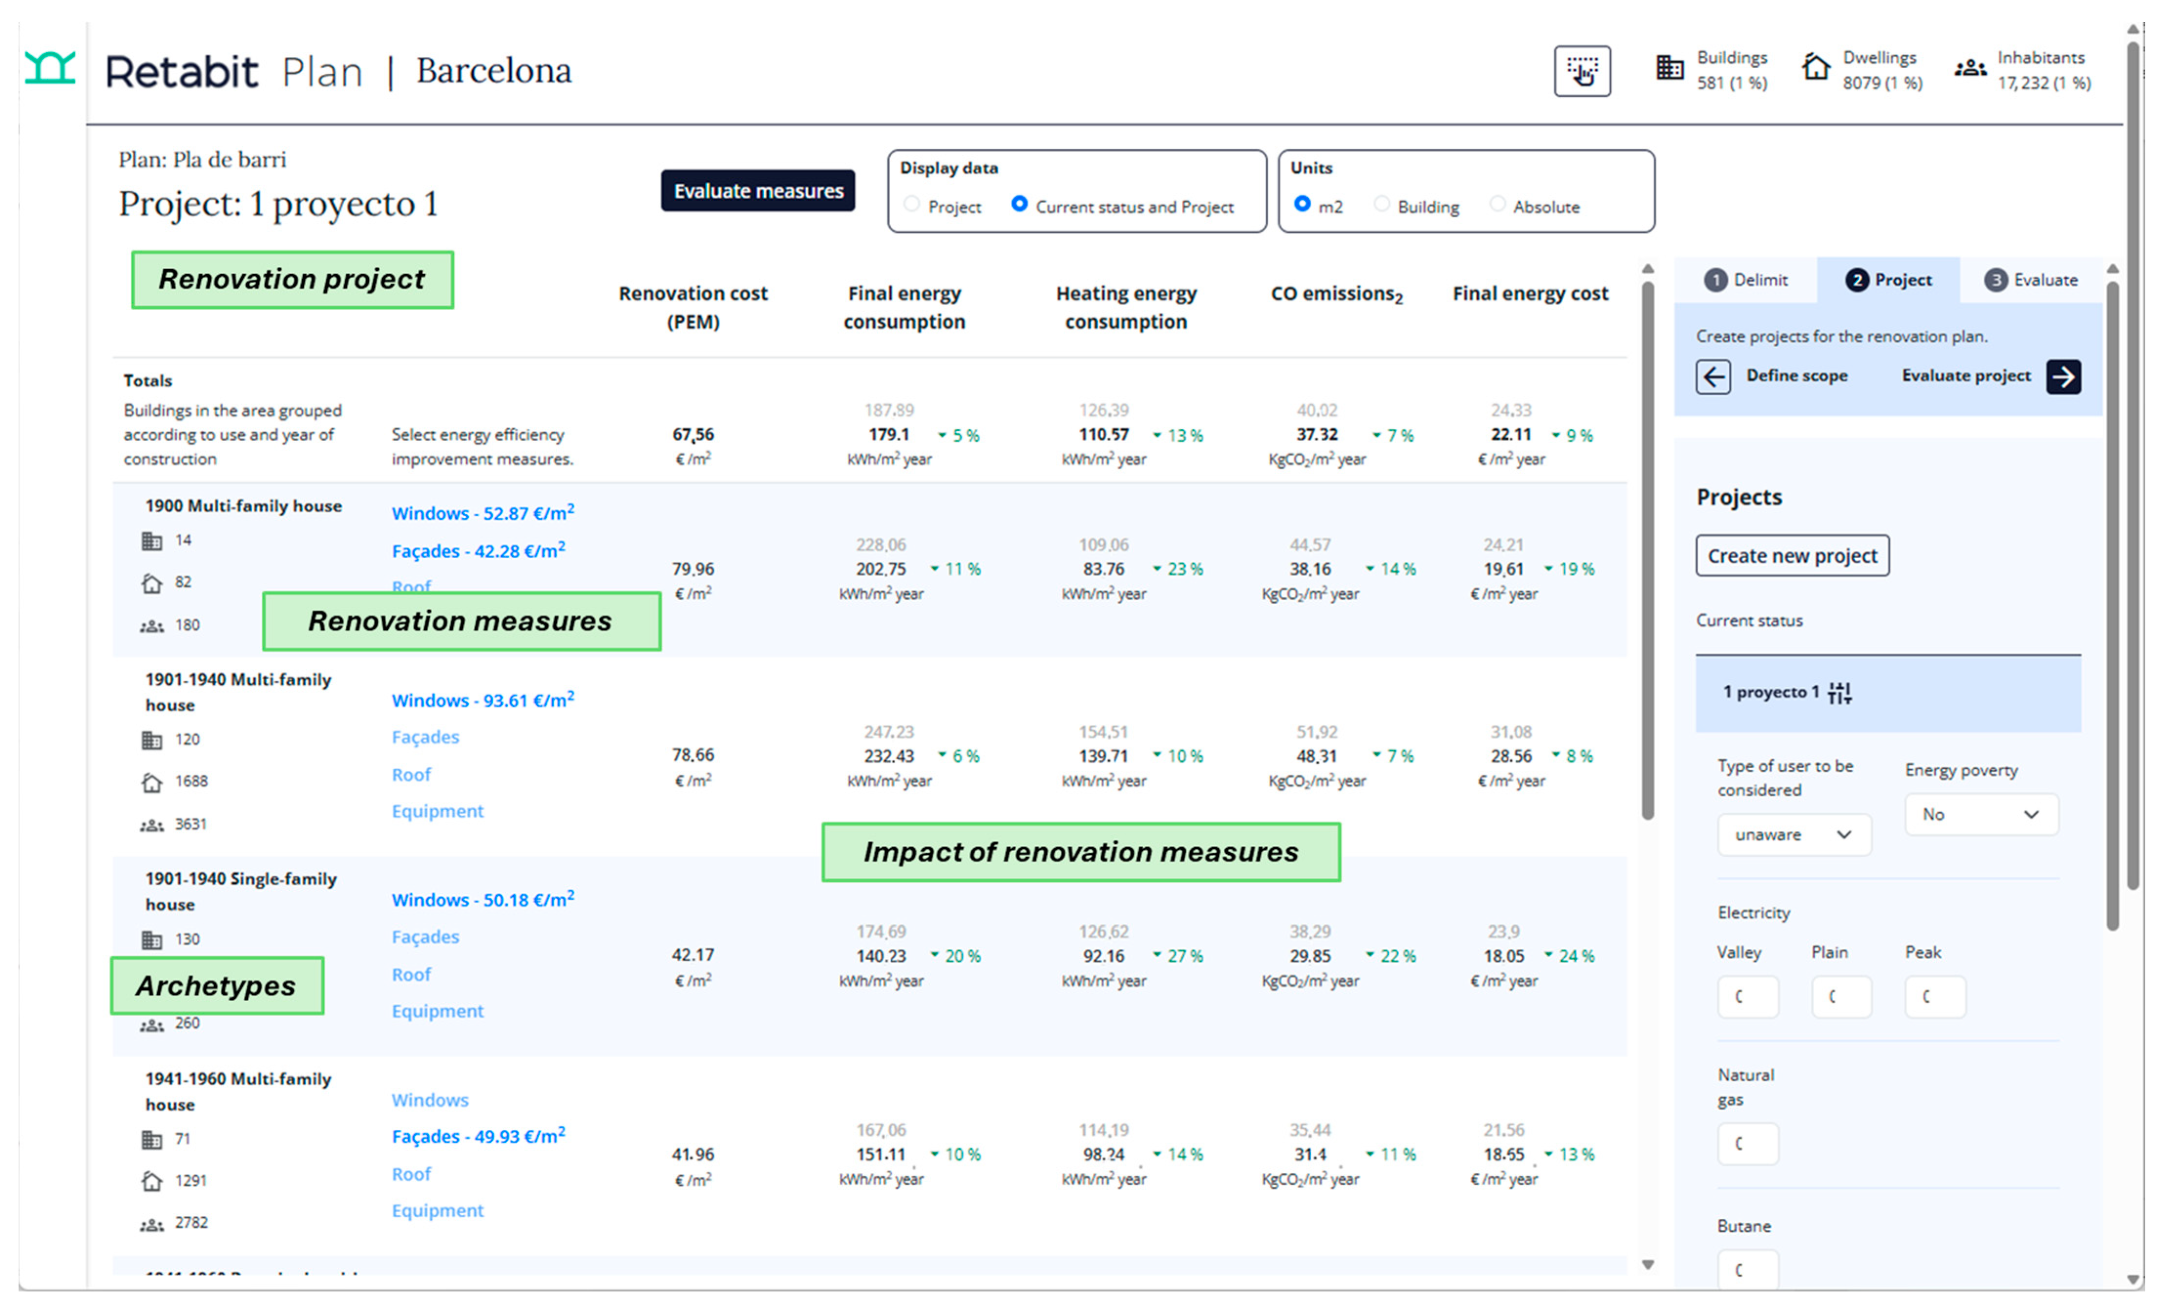Click the back arrow icon beside Define scope
This screenshot has height=1308, width=2158.
point(1713,377)
